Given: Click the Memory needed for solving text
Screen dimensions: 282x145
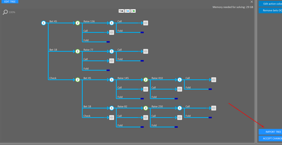Looking at the screenshot, I should [x=233, y=7].
